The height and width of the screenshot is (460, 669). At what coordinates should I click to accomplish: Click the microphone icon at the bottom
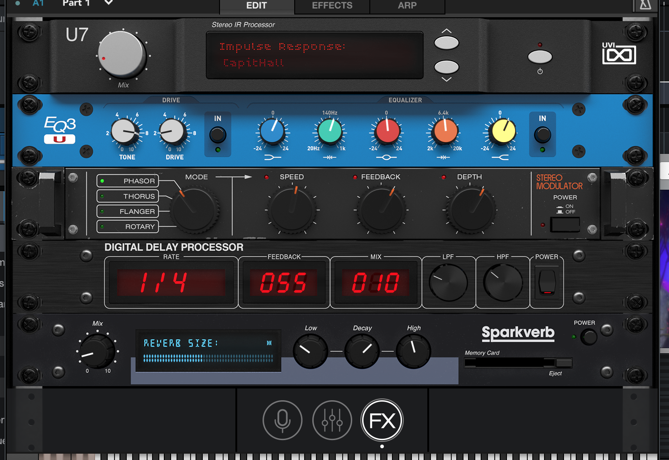coord(282,420)
